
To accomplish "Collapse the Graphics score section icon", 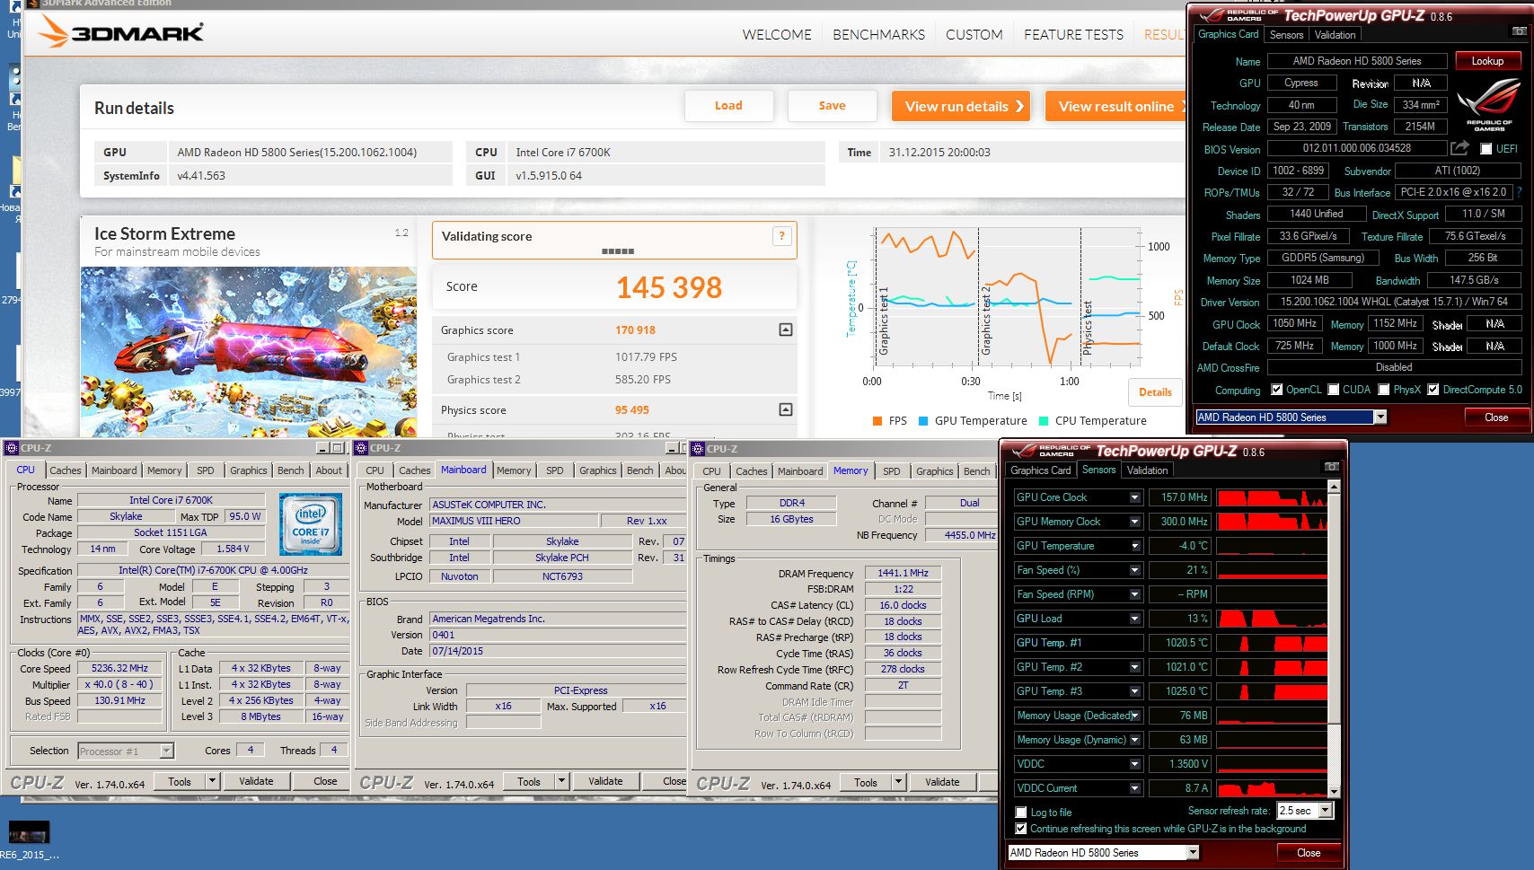I will coord(786,330).
